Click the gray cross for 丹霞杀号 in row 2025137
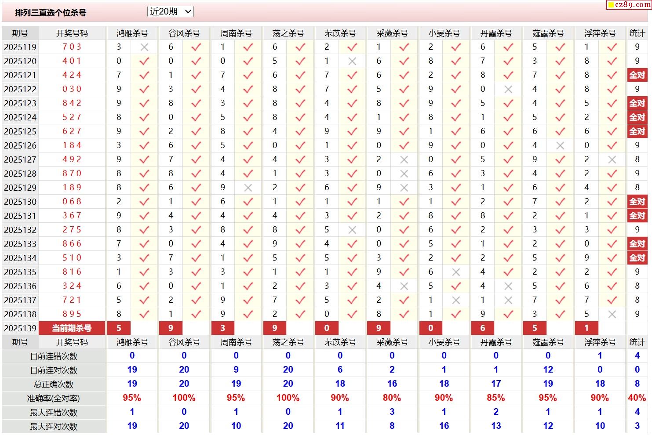652x435 pixels. (508, 300)
